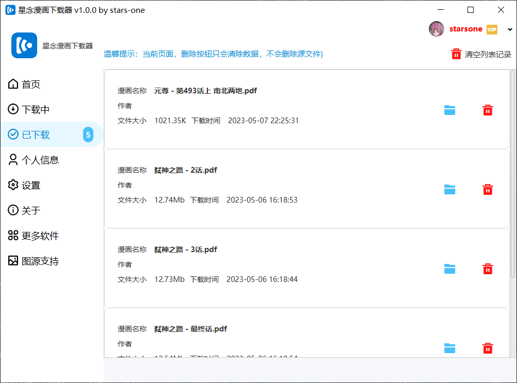Viewport: 517px width, 383px height.
Task: Delete the 弑神之路 2话 record
Action: [x=488, y=189]
